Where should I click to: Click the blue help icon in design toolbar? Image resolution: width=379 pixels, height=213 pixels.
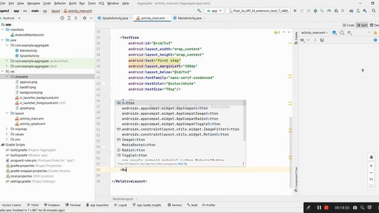pos(375,40)
